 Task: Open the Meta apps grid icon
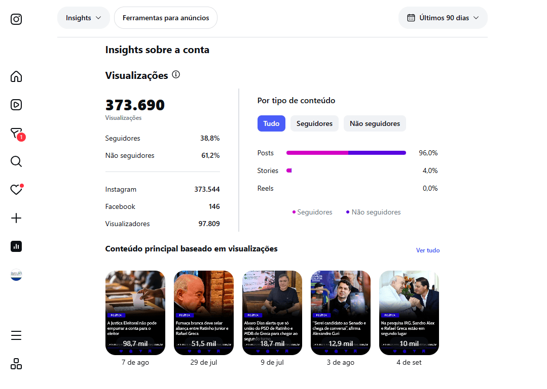16,364
